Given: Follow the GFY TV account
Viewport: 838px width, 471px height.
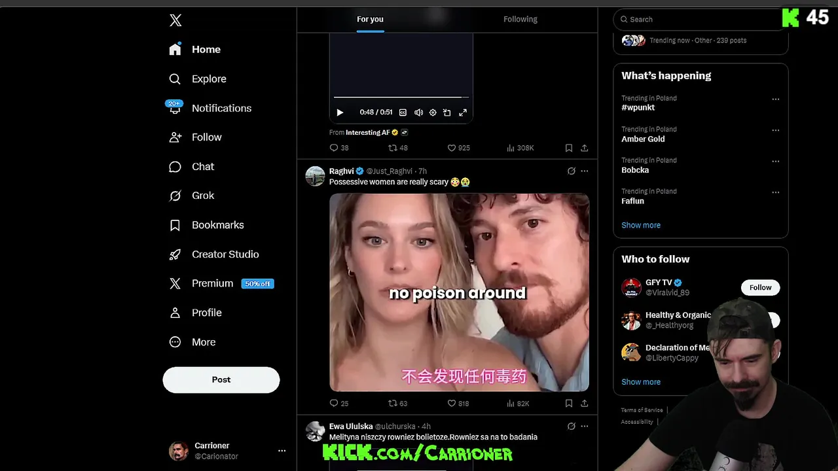Looking at the screenshot, I should click(761, 287).
